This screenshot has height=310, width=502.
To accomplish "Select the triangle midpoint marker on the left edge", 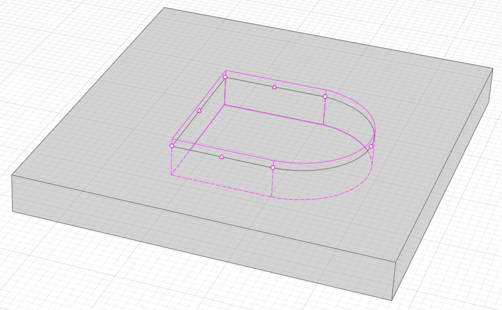I will click(199, 111).
